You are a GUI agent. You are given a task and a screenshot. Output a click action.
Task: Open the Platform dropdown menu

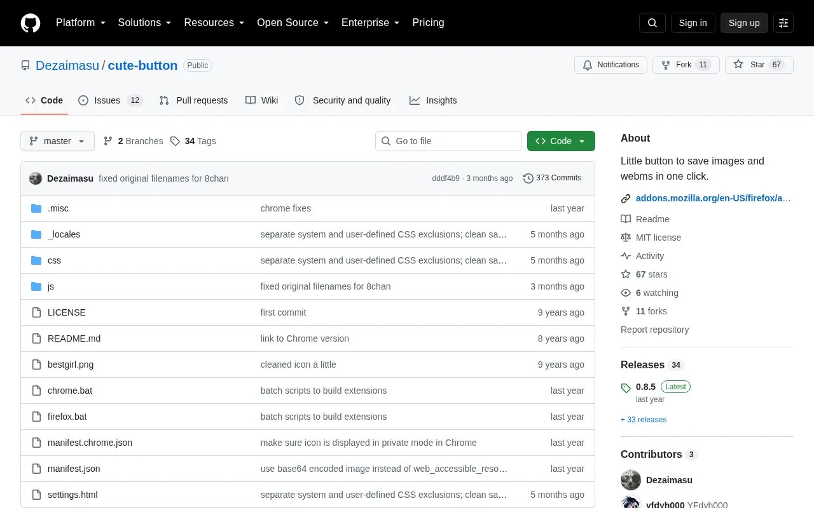[x=81, y=23]
